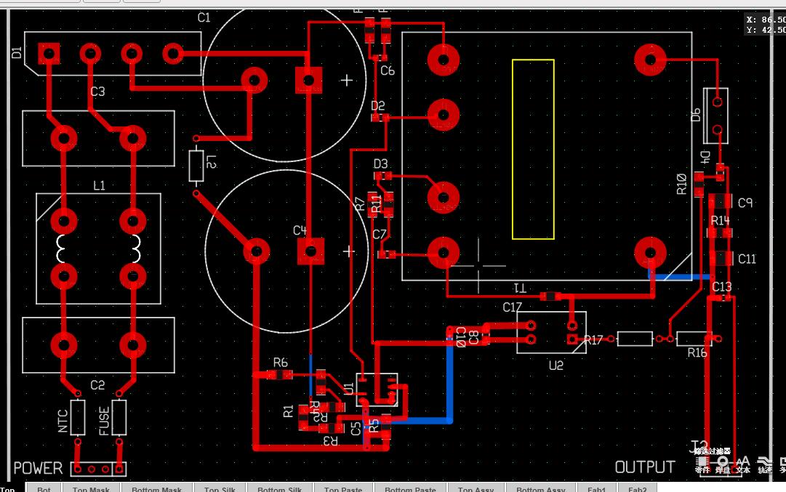The image size is (786, 492).
Task: Select the NTC thermistor body
Action: click(x=78, y=417)
